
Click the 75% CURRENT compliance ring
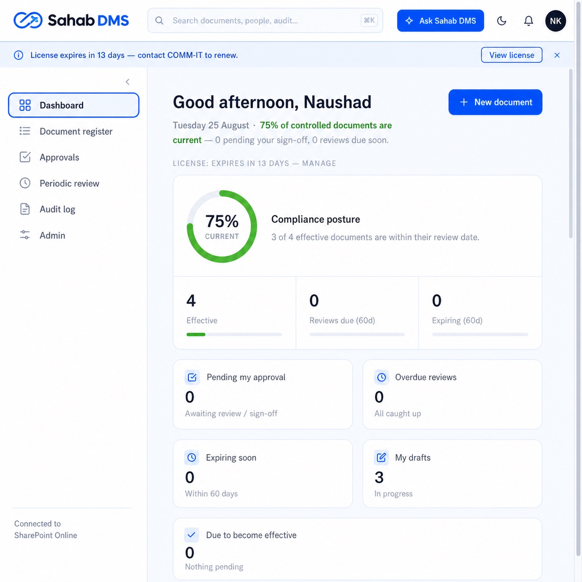(222, 226)
